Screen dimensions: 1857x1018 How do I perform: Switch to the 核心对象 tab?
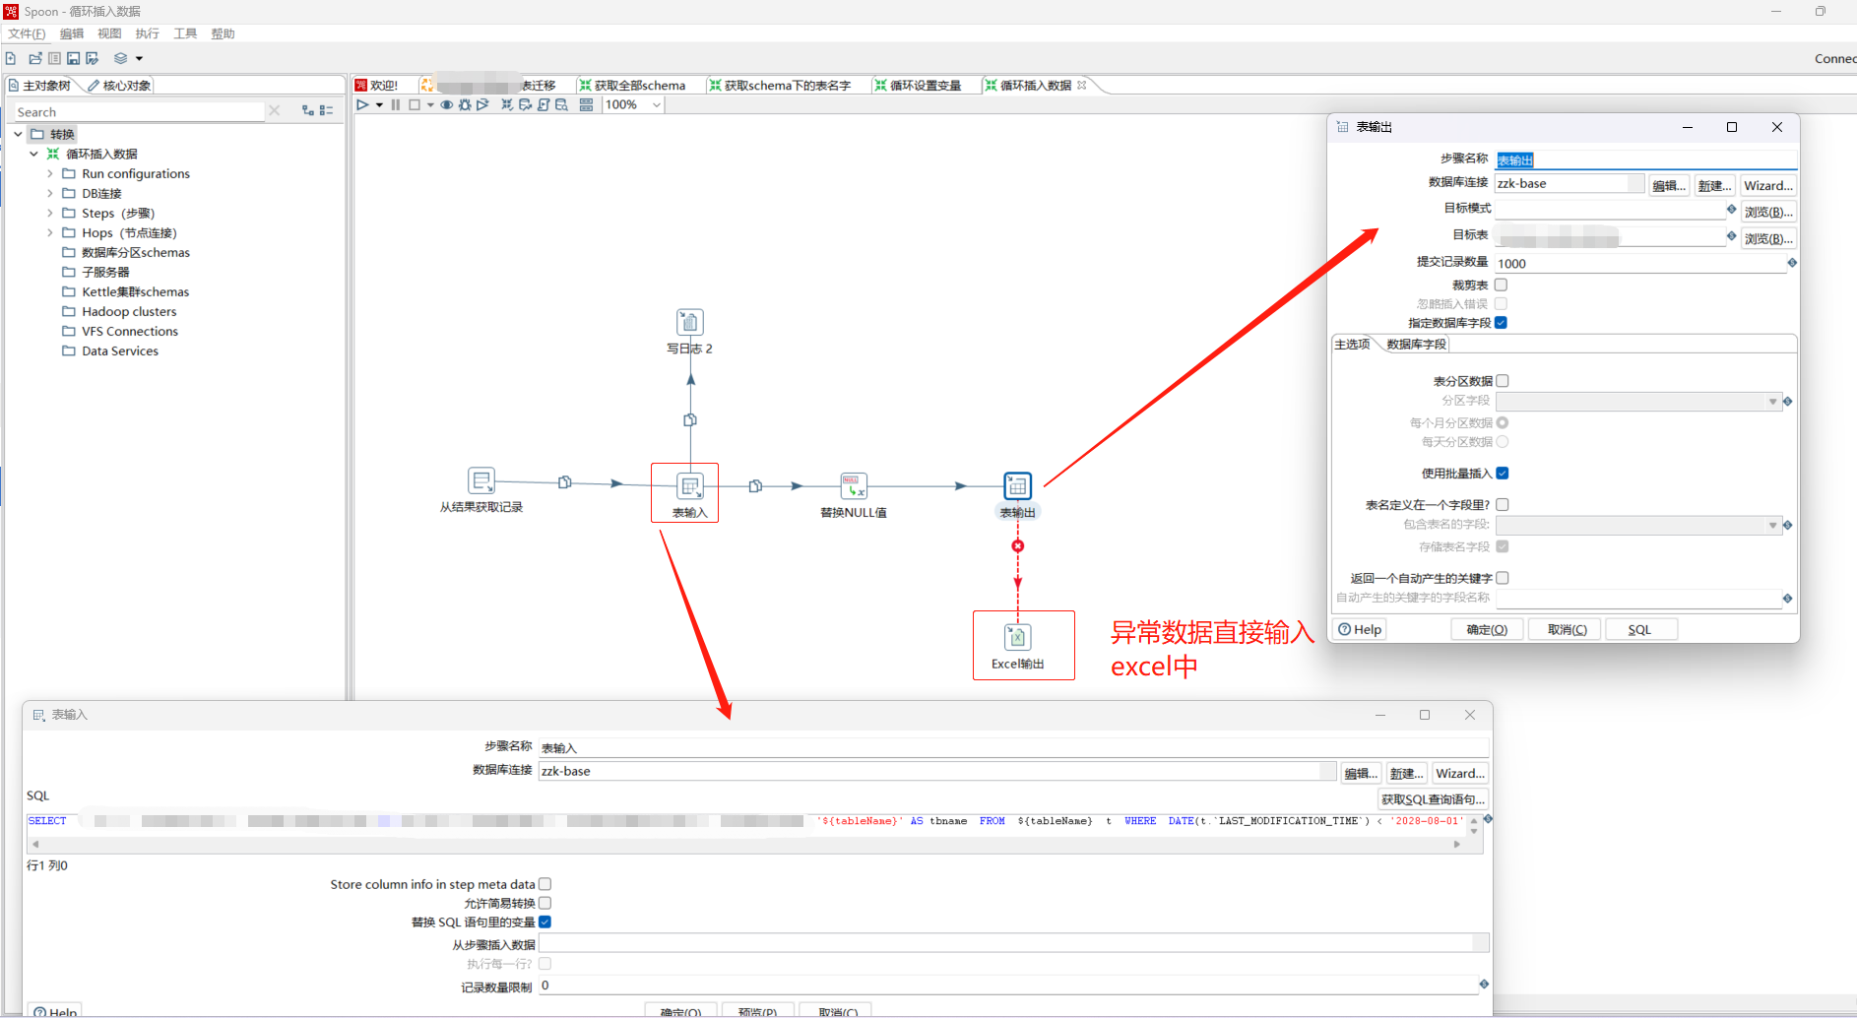click(119, 86)
